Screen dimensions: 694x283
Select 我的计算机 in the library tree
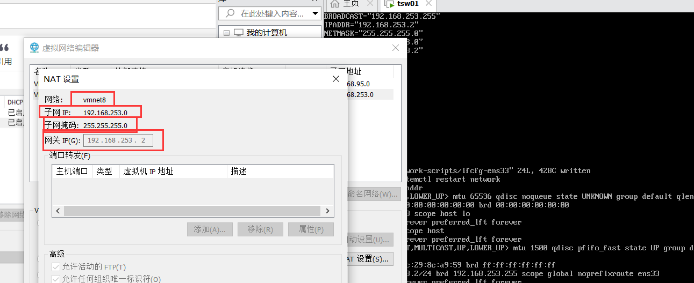point(267,33)
